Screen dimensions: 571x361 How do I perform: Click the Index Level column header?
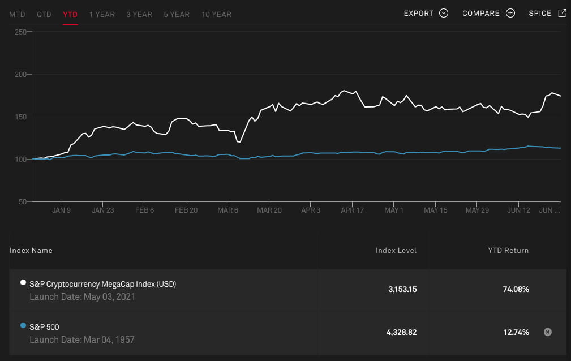pyautogui.click(x=396, y=250)
